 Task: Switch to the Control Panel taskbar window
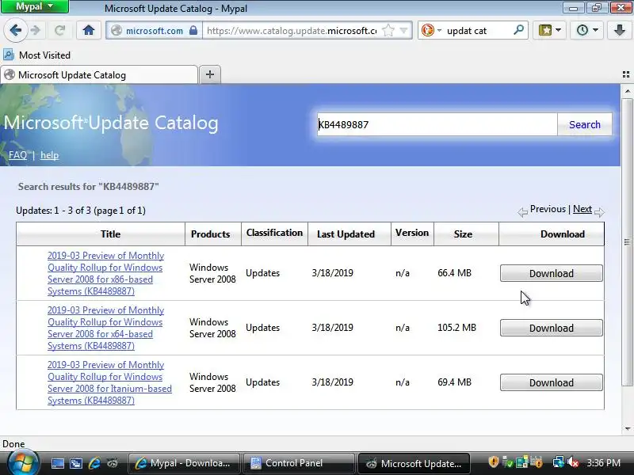coord(299,463)
